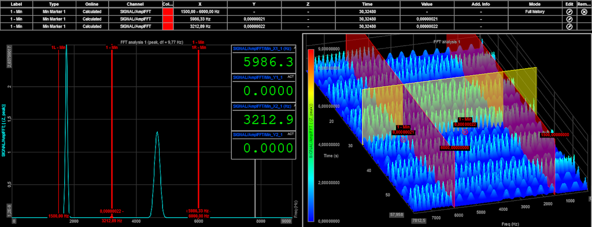Image resolution: width=592 pixels, height=227 pixels.
Task: Select Channel cell SIGNAL/AmplFFT in the Full history row
Action: [135, 12]
